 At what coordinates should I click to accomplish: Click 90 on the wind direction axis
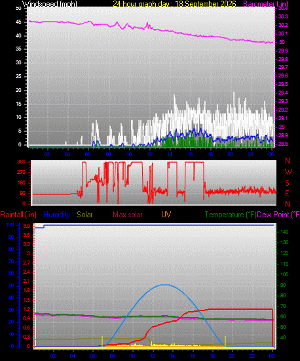click(23, 194)
